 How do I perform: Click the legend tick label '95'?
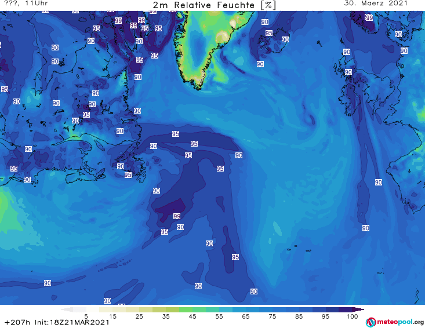click(x=325, y=316)
